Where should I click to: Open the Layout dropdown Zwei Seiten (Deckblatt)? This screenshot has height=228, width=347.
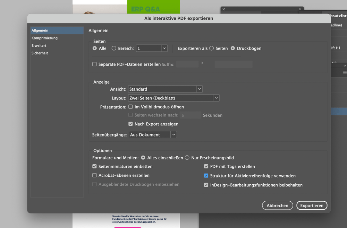(174, 98)
